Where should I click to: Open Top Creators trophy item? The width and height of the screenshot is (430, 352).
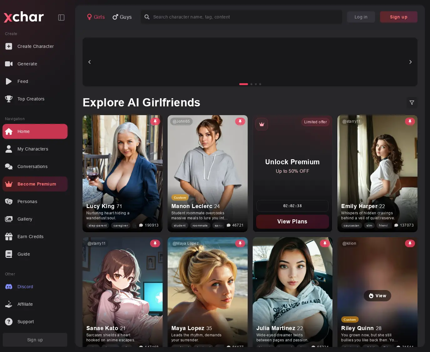coord(31,99)
